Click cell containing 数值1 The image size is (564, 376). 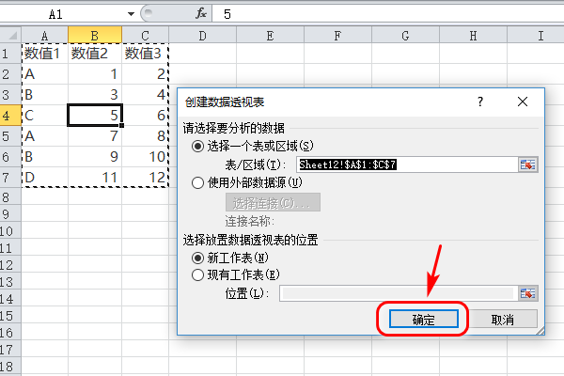pos(44,54)
